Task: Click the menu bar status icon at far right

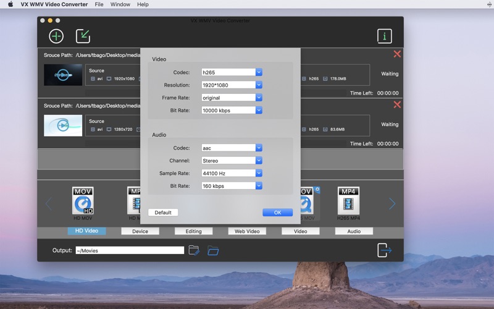Action: point(489,4)
